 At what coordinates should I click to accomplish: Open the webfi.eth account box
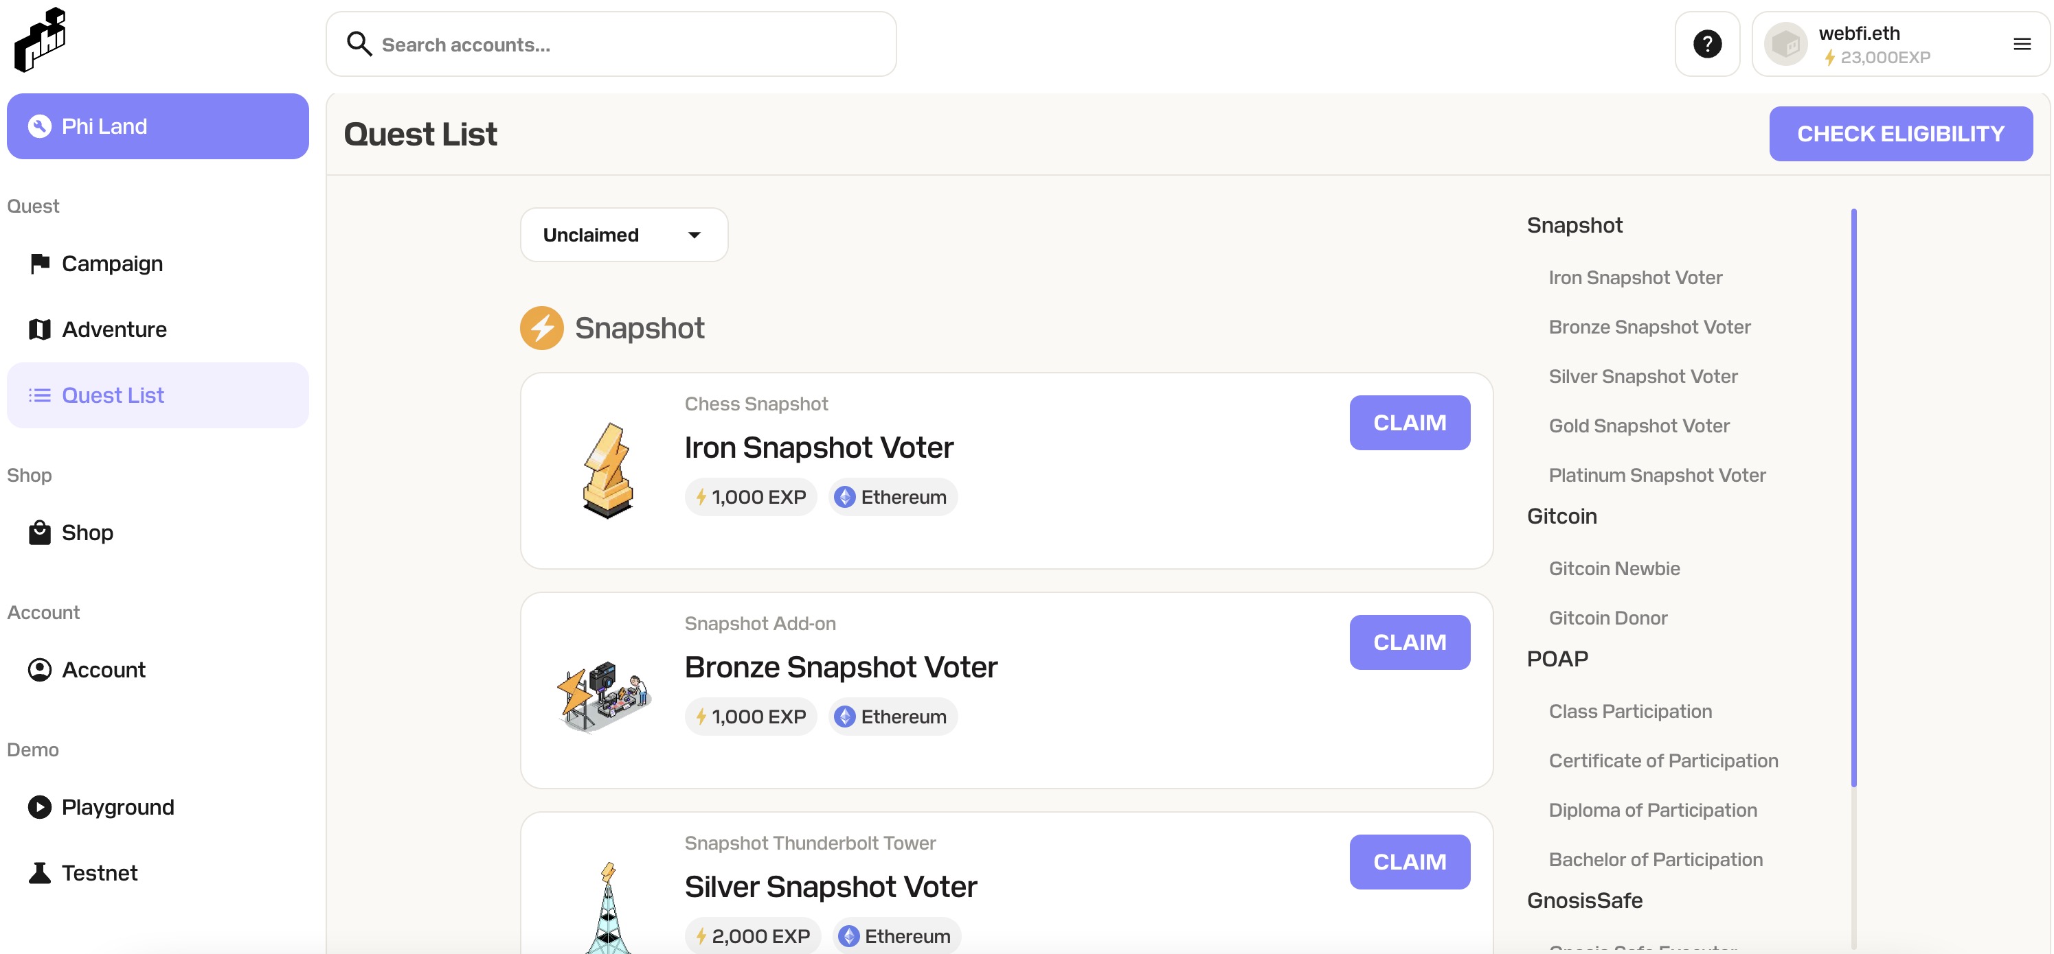1899,44
